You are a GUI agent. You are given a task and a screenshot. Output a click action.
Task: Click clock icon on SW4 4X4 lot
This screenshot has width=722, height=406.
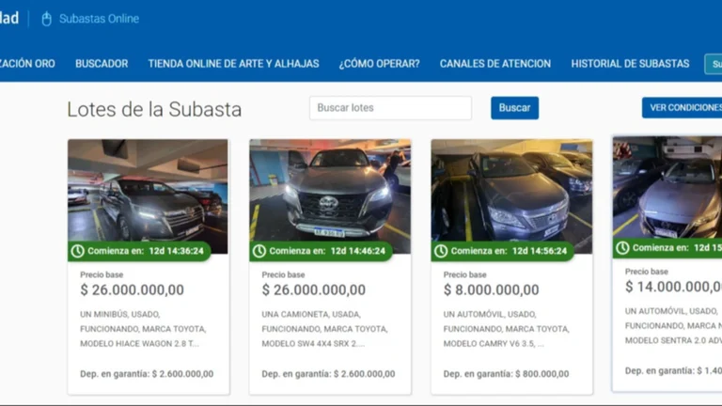click(259, 251)
